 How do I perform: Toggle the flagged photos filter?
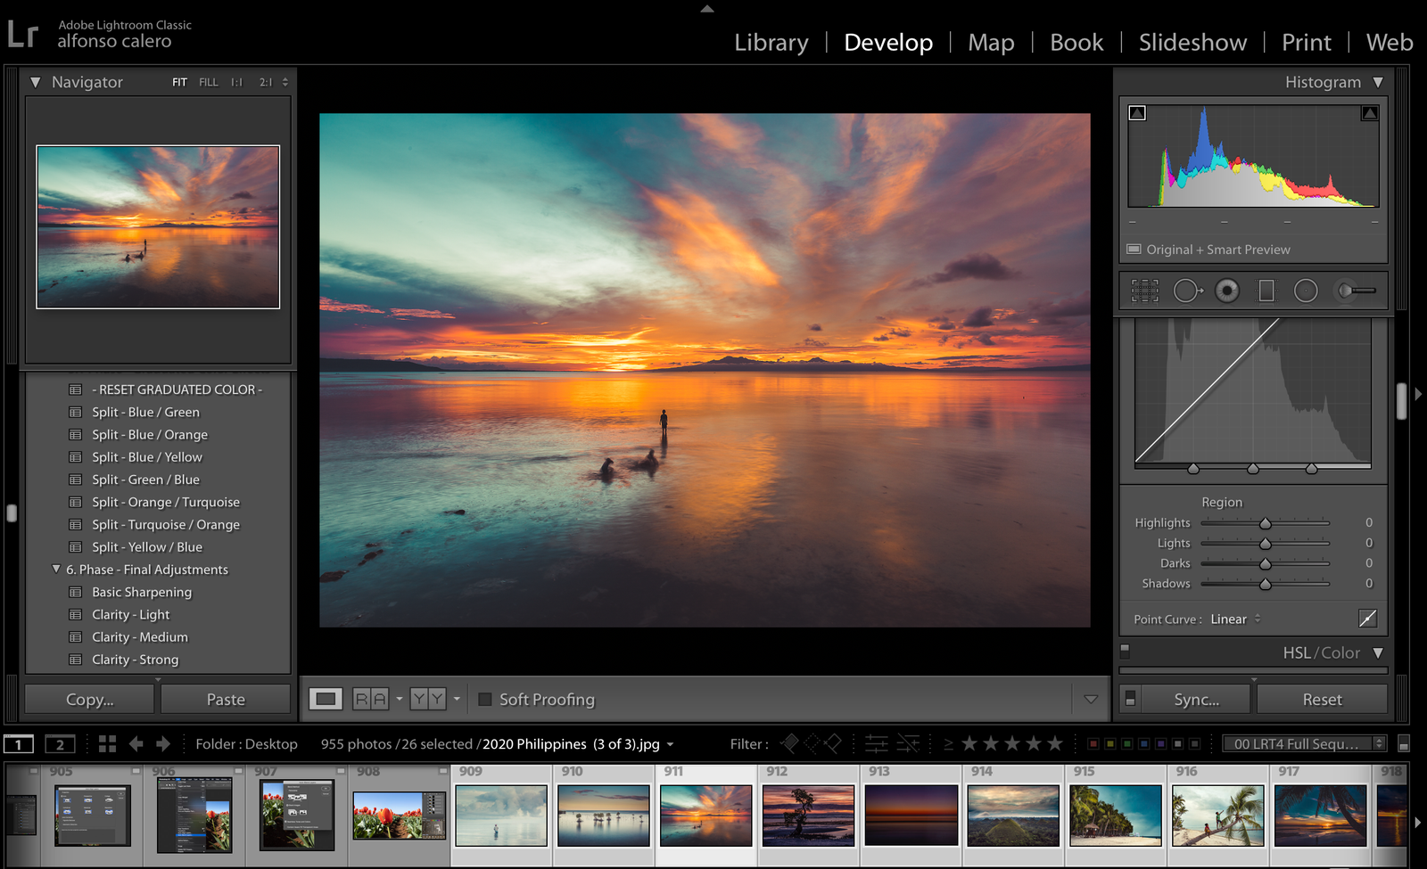coord(790,743)
